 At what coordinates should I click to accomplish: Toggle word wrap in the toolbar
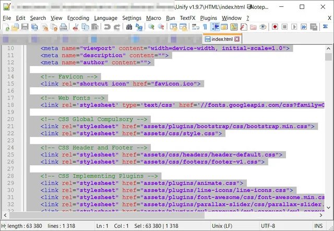(x=195, y=27)
